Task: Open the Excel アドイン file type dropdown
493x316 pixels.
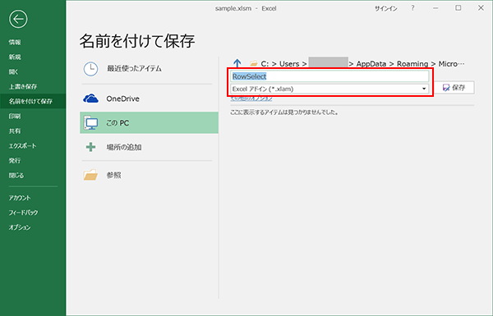Action: [329, 89]
